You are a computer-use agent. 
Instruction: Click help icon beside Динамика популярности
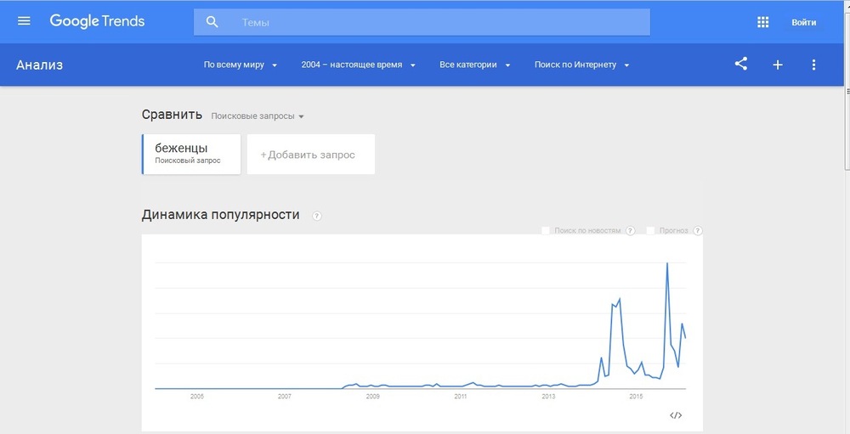[317, 216]
